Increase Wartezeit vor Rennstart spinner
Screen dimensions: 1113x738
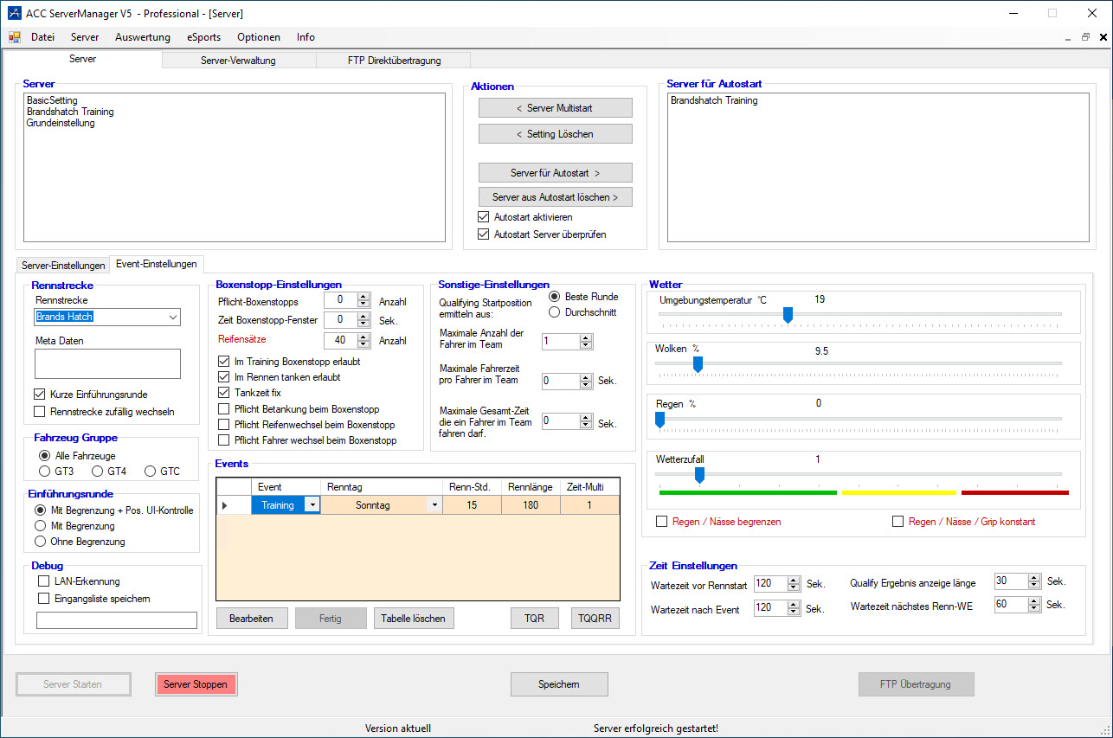794,581
